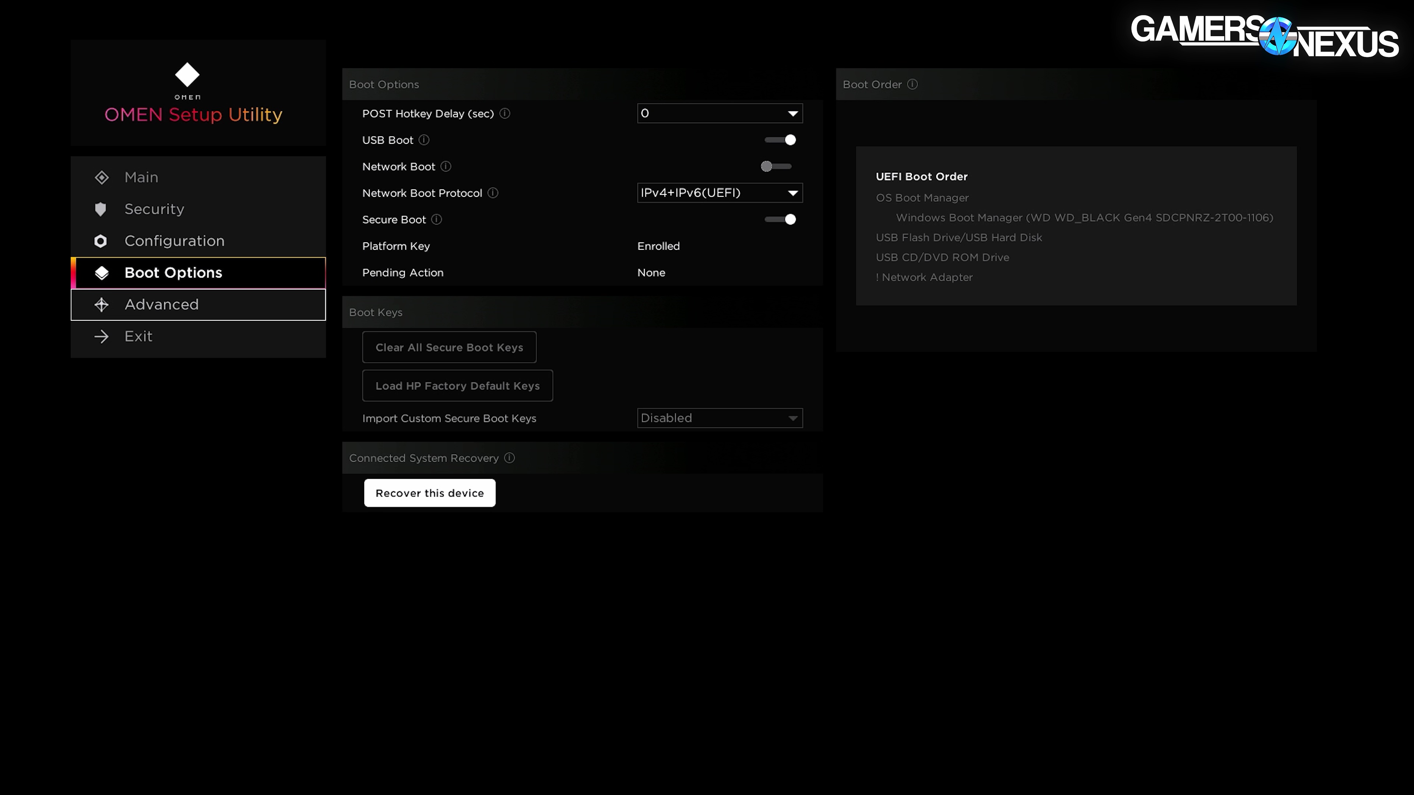1414x795 pixels.
Task: Click the Security shield icon
Action: click(101, 209)
